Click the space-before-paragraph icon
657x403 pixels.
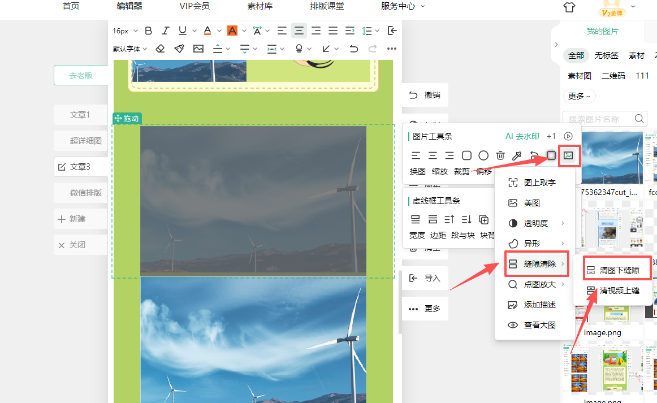[x=218, y=49]
